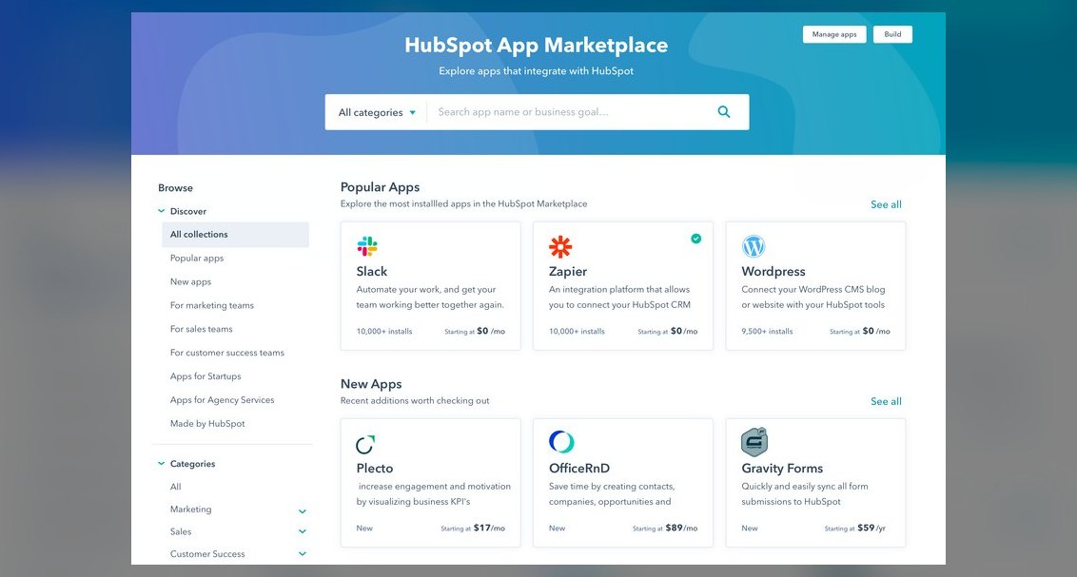Collapse the Categories section chevron
Viewport: 1077px width, 577px height.
tap(162, 464)
